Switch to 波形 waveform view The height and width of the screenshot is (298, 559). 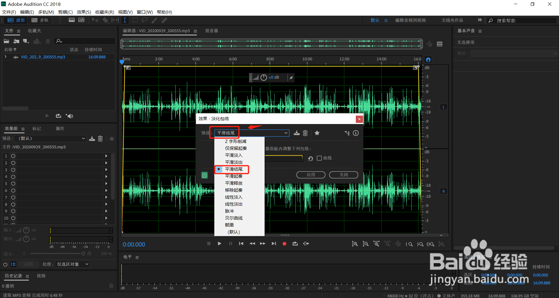16,20
